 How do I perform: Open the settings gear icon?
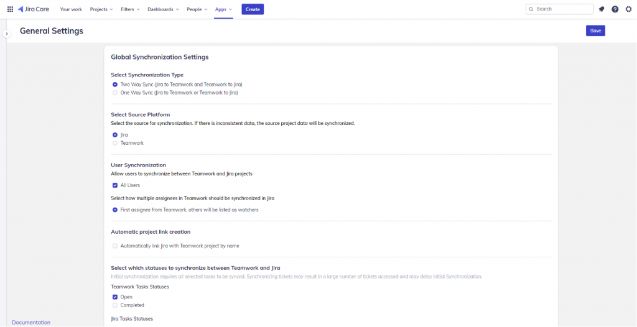[x=628, y=9]
